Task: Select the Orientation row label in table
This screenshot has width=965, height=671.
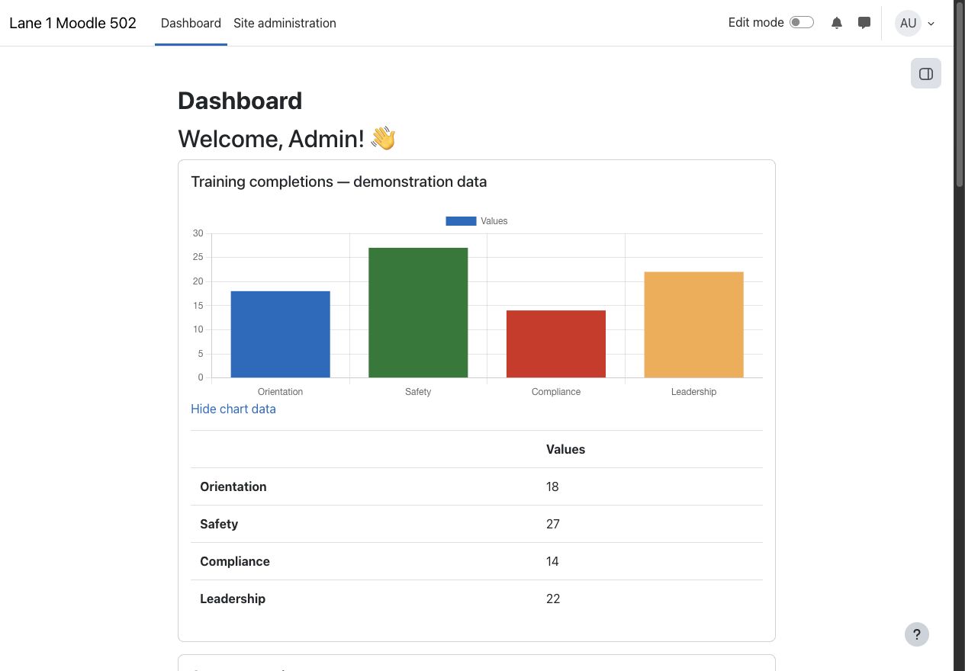Action: [233, 486]
